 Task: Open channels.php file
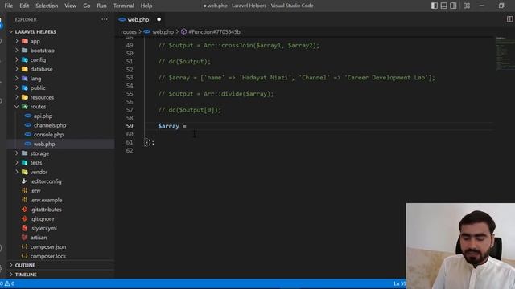pyautogui.click(x=50, y=125)
